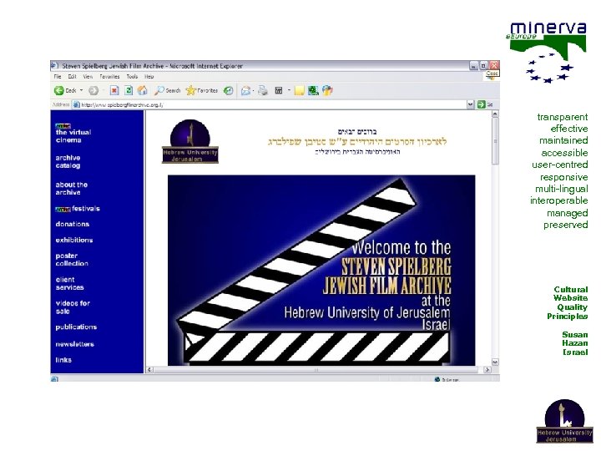The image size is (601, 451).
Task: Open the 'client services' link
Action: (69, 283)
